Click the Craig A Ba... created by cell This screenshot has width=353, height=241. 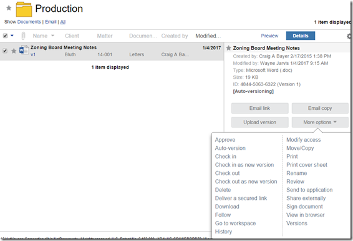click(x=175, y=54)
